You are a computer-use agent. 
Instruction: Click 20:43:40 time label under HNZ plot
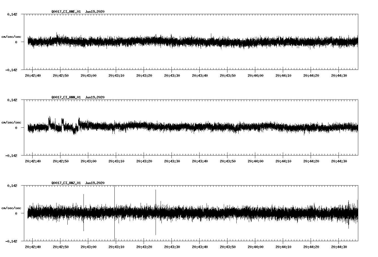coord(200,247)
